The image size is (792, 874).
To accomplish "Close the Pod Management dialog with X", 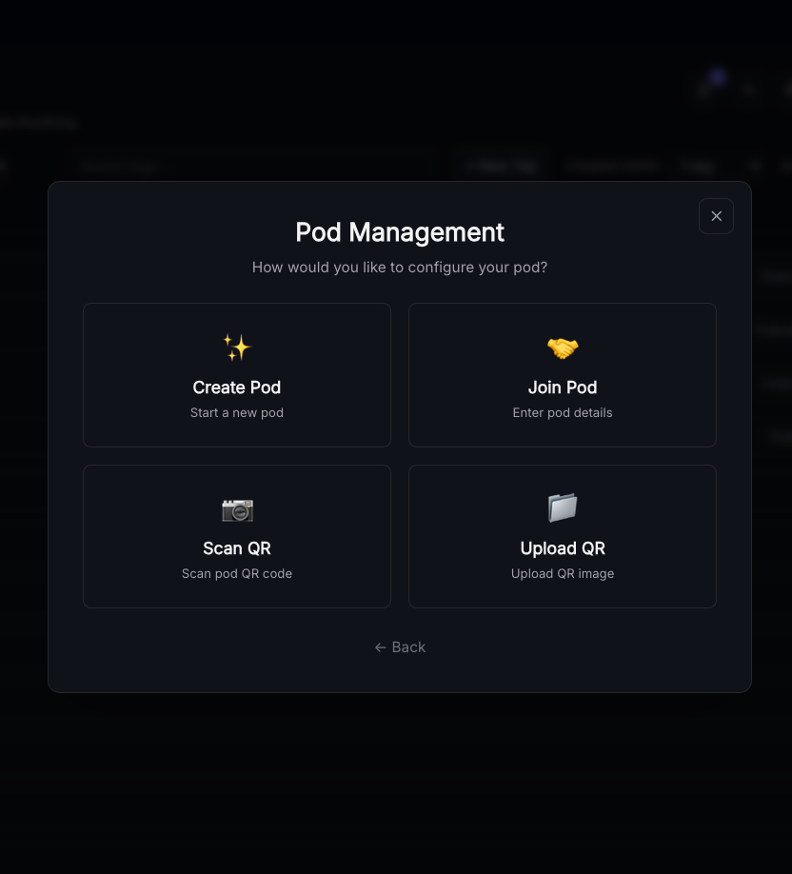I will [x=716, y=216].
